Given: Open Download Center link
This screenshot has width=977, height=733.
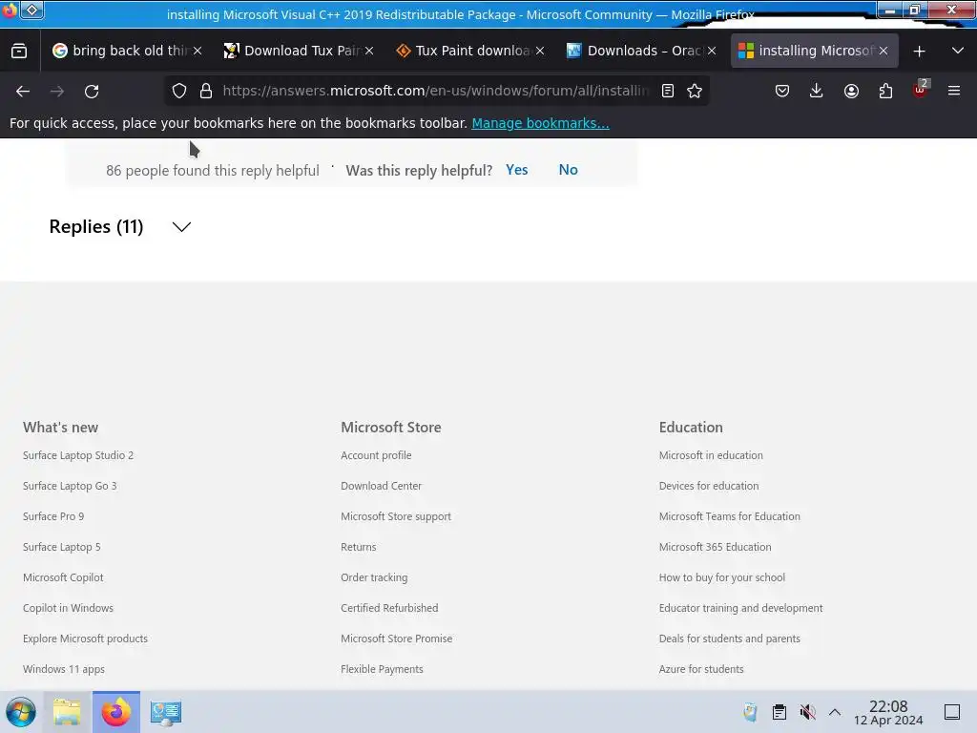Looking at the screenshot, I should click(381, 486).
